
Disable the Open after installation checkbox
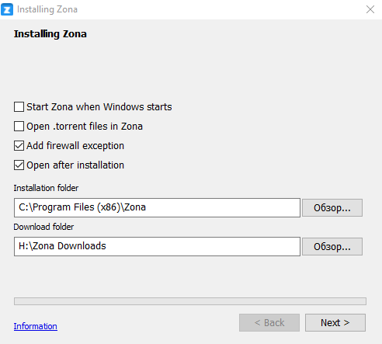point(19,165)
